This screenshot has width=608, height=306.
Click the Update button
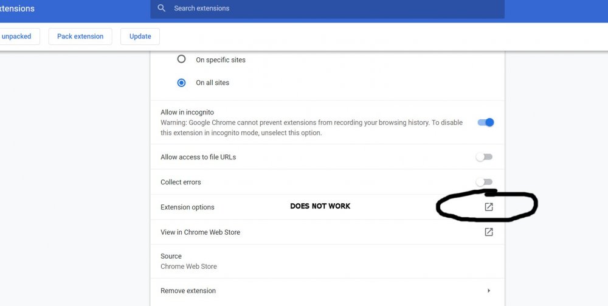(140, 37)
